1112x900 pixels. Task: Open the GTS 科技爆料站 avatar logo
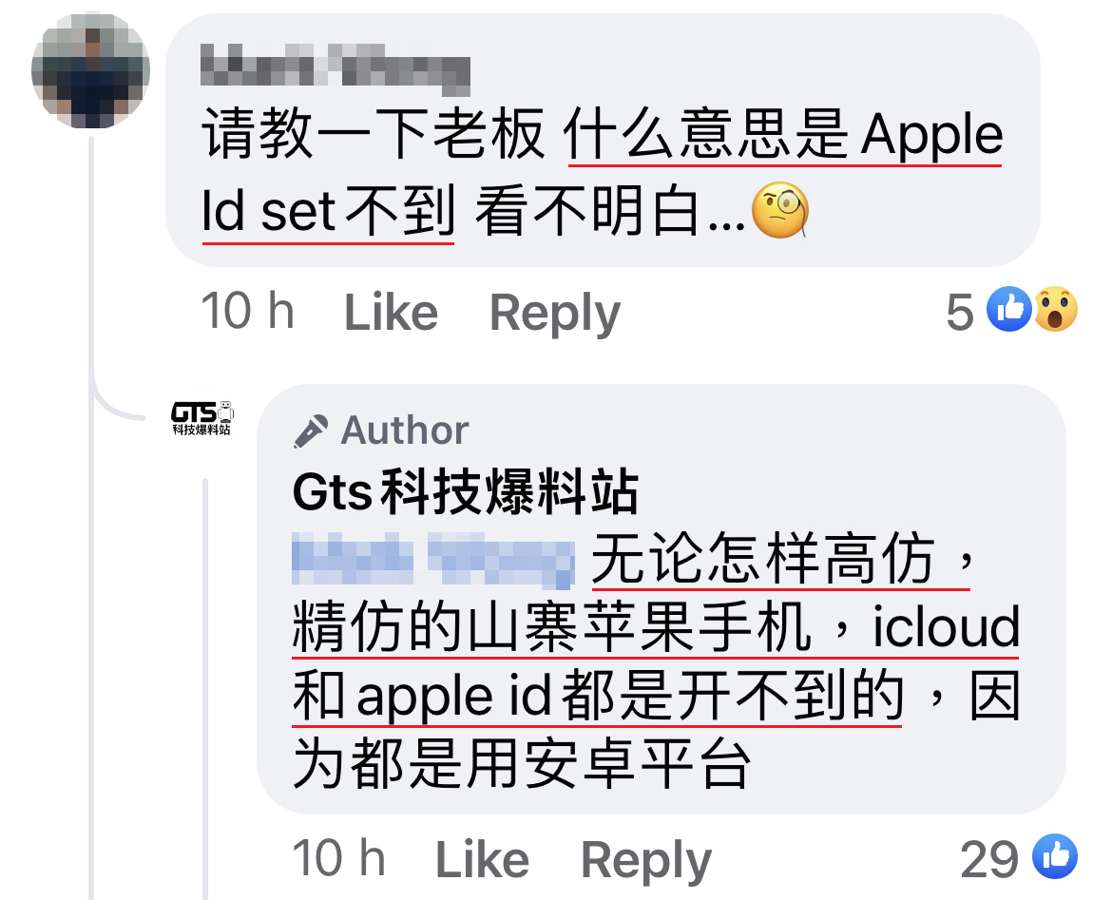[x=202, y=418]
